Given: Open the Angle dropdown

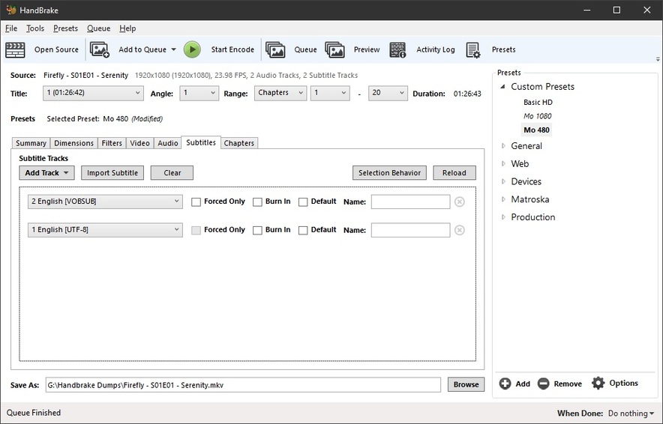Looking at the screenshot, I should point(199,93).
